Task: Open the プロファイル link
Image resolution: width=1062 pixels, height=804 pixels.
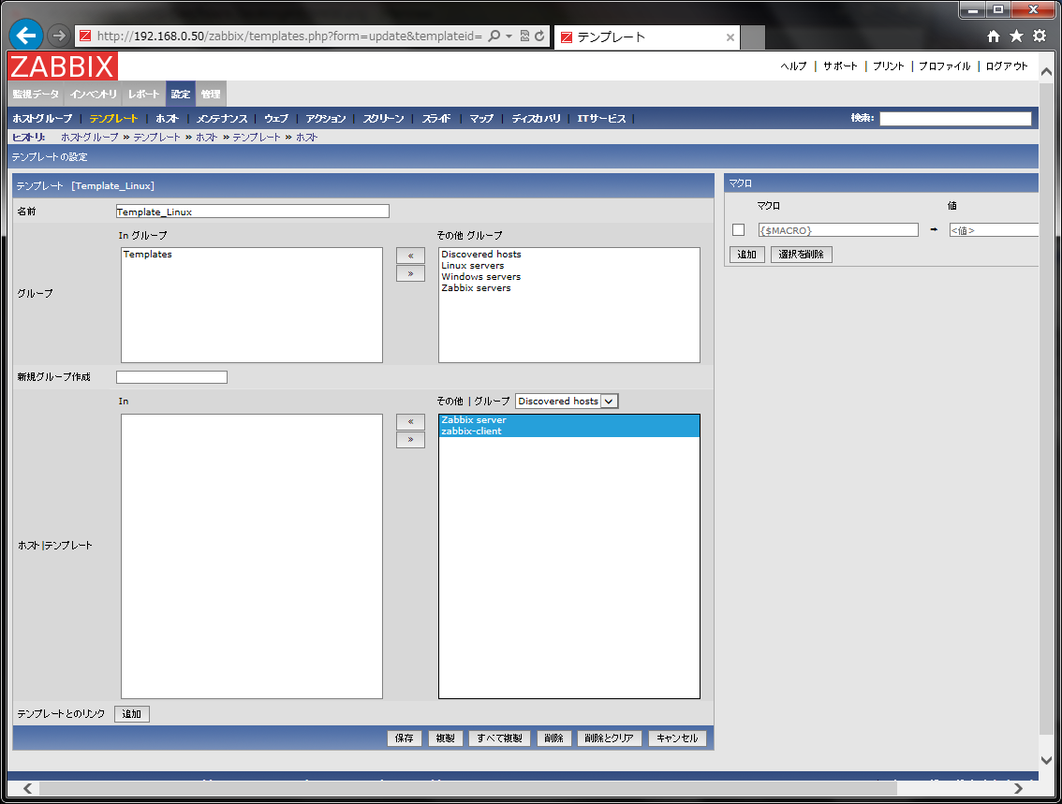Action: [x=945, y=66]
